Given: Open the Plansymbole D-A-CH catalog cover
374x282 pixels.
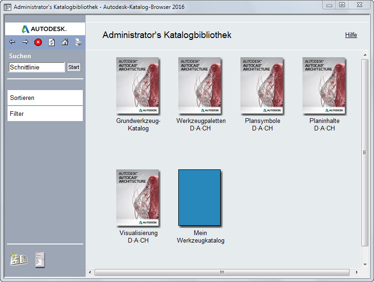Looking at the screenshot, I should pyautogui.click(x=262, y=85).
